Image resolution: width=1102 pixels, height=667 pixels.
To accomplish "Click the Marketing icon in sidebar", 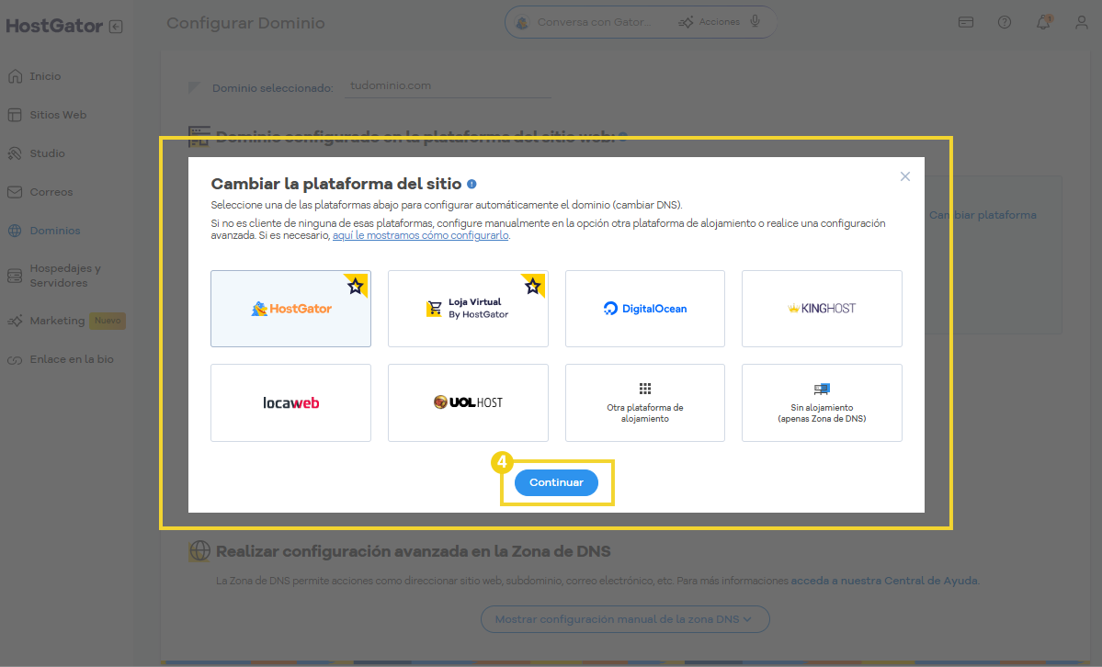I will (15, 321).
